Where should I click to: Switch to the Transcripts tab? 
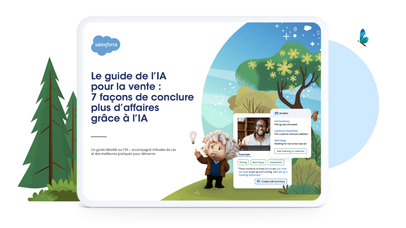pyautogui.click(x=244, y=154)
